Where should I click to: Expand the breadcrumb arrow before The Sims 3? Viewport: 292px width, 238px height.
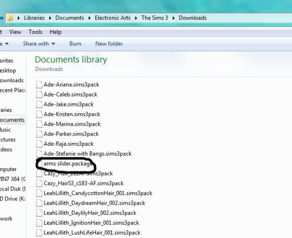pyautogui.click(x=136, y=18)
